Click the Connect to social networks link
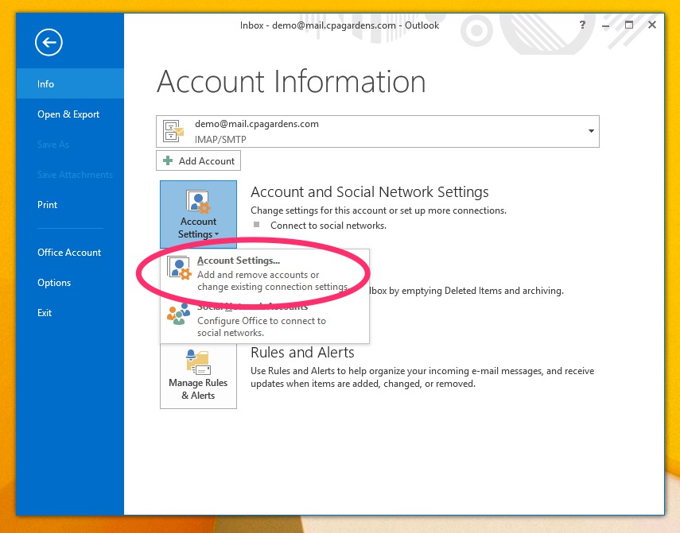 (328, 226)
